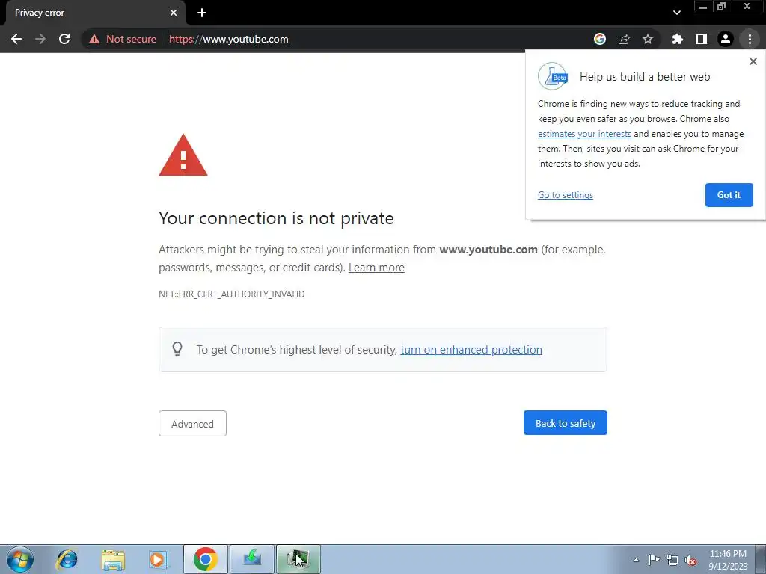Click Back to safety button
This screenshot has width=766, height=574.
(x=566, y=423)
